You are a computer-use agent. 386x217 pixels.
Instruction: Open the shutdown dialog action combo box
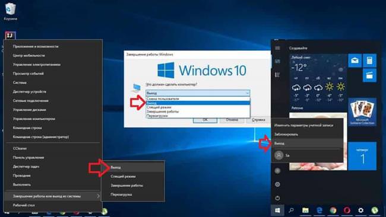tap(198, 93)
